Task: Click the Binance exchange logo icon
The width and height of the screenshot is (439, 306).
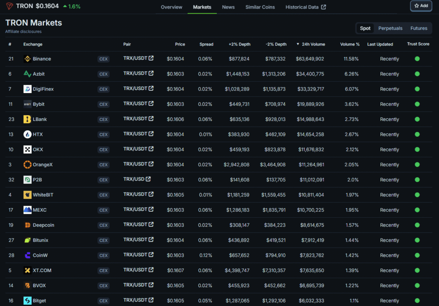Action: [x=27, y=59]
